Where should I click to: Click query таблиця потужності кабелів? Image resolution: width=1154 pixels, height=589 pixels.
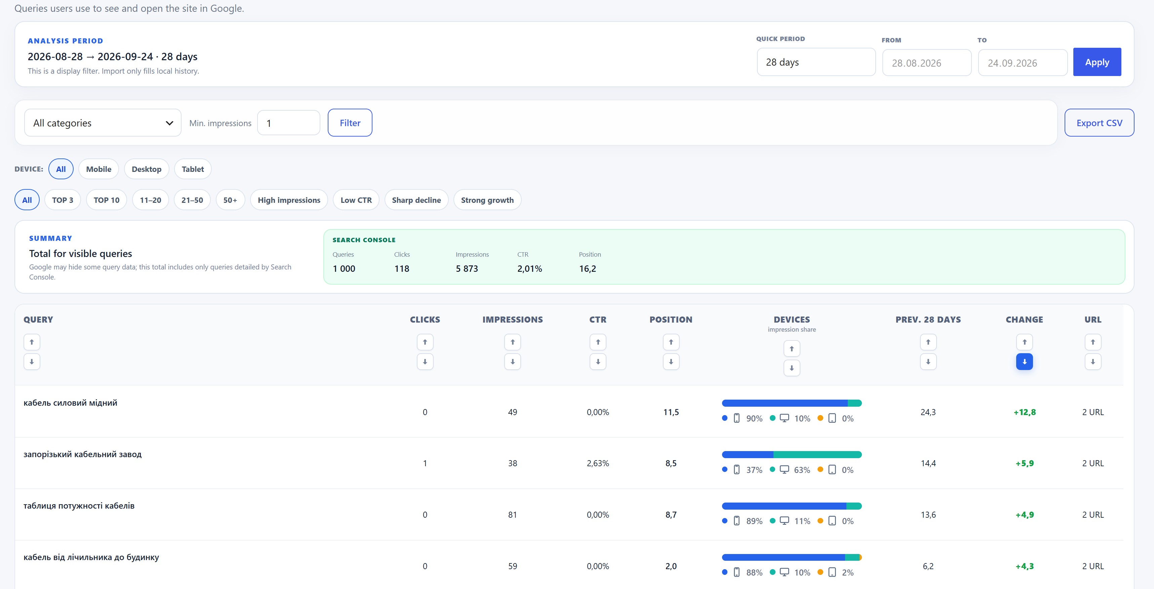79,506
